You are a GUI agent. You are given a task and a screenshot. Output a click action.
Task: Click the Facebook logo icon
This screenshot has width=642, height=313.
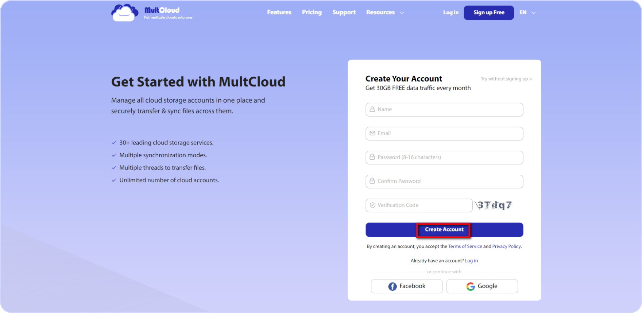pyautogui.click(x=392, y=286)
